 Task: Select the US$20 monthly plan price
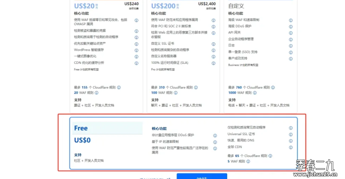(84, 6)
